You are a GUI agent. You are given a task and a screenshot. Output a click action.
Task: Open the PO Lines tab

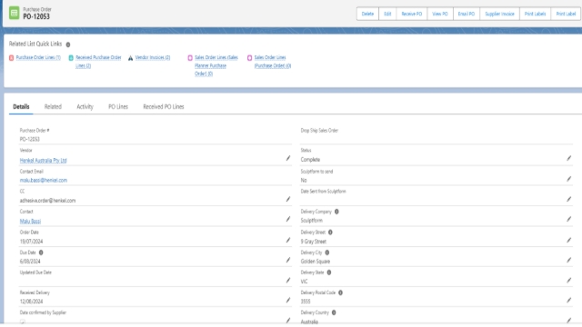(x=118, y=107)
